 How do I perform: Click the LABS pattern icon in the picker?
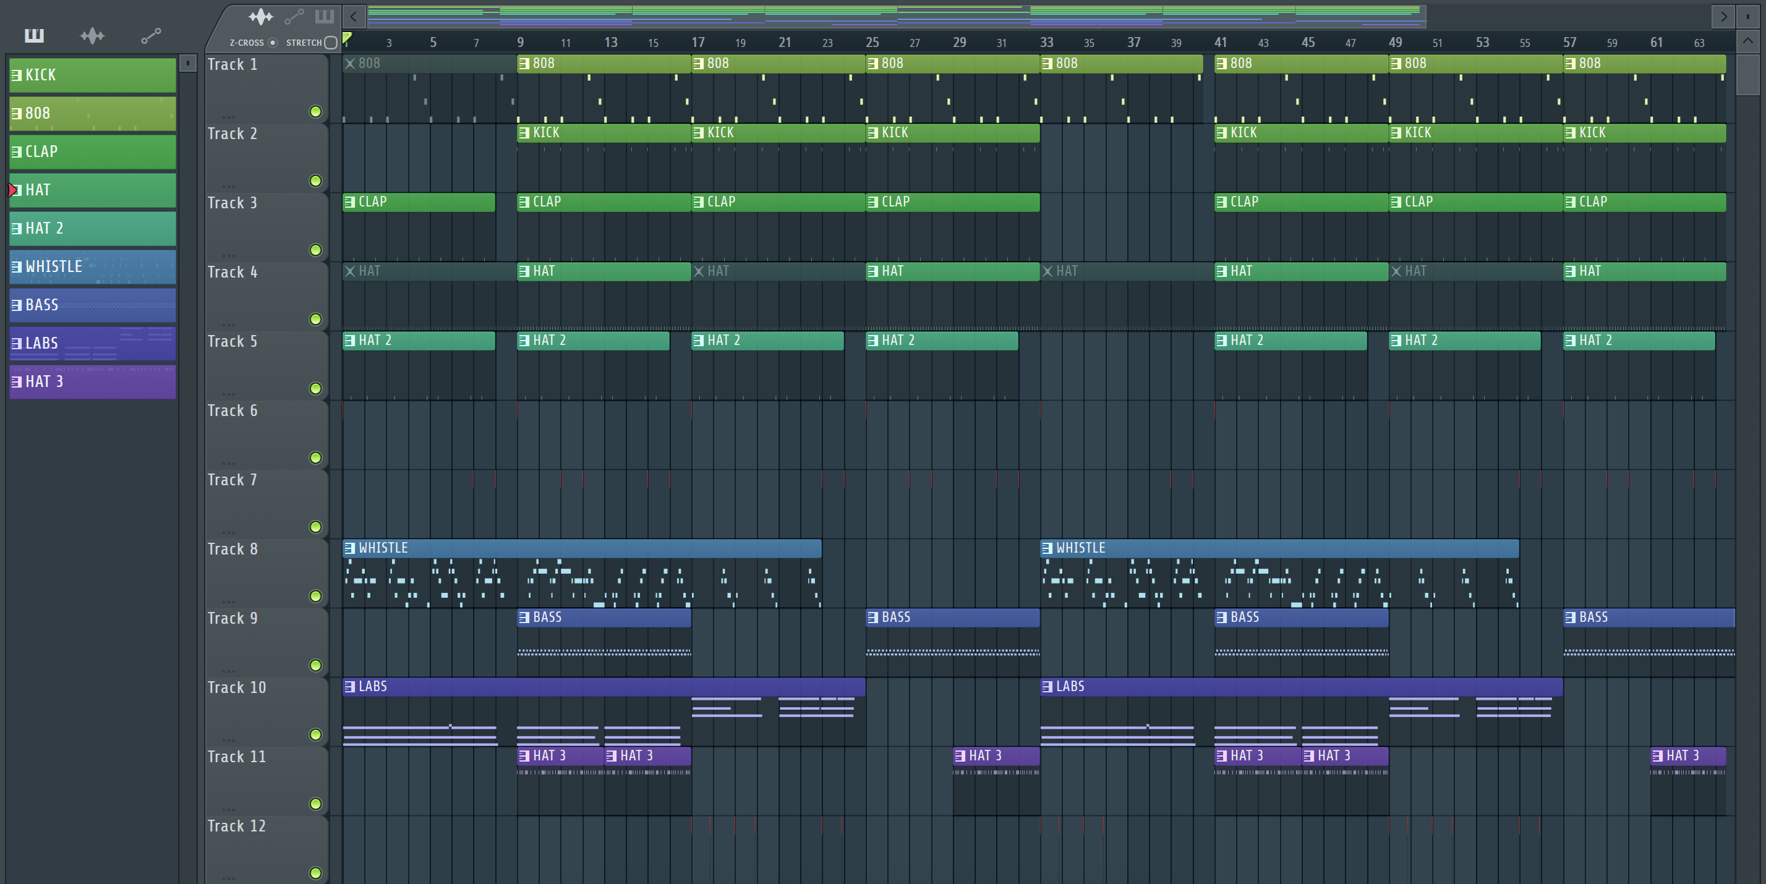(17, 343)
